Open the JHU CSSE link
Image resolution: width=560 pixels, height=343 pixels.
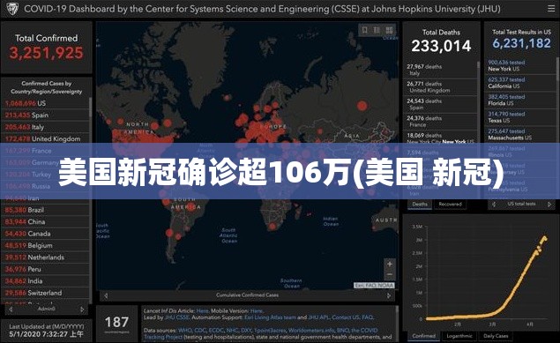[x=177, y=317]
